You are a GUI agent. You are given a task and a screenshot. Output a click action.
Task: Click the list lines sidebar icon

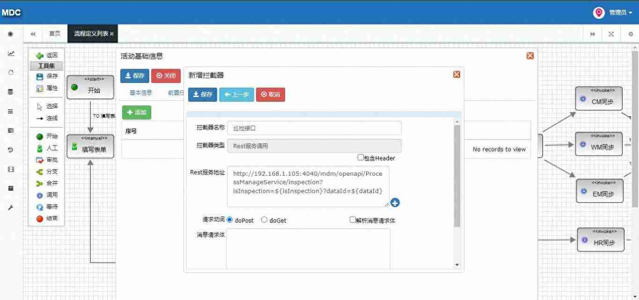click(x=11, y=112)
